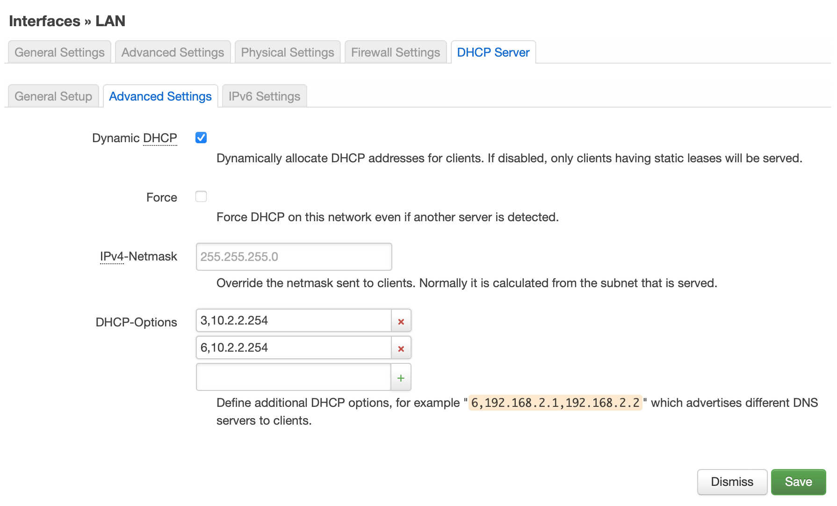Open the Physical Settings tab

coord(287,52)
